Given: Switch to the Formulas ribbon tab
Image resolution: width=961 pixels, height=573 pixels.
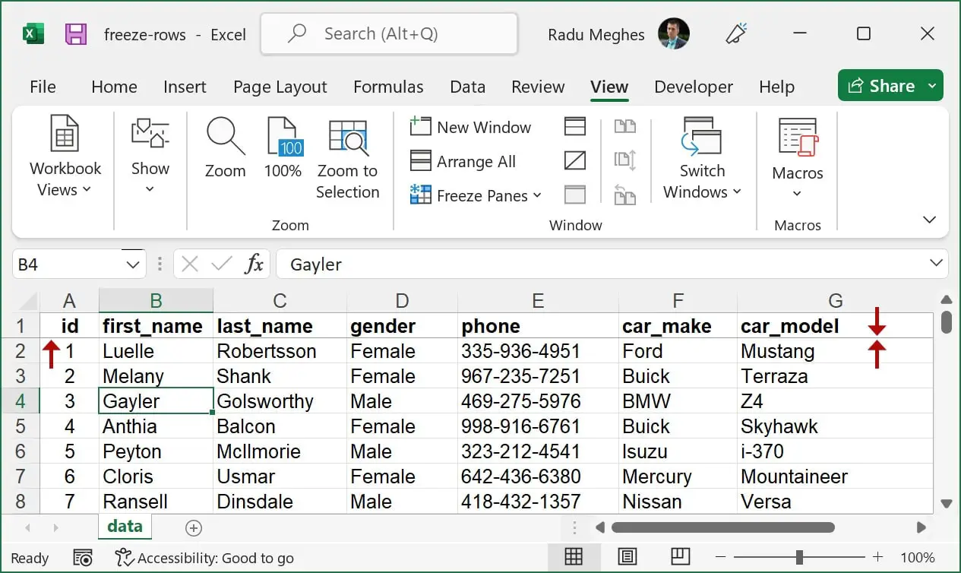Looking at the screenshot, I should (x=388, y=87).
